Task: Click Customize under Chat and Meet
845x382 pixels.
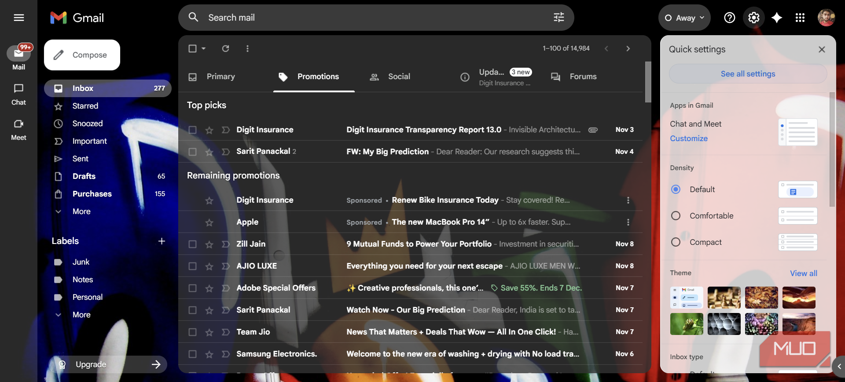Action: pos(689,138)
